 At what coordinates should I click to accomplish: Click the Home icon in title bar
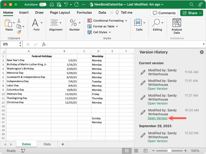click(x=52, y=5)
